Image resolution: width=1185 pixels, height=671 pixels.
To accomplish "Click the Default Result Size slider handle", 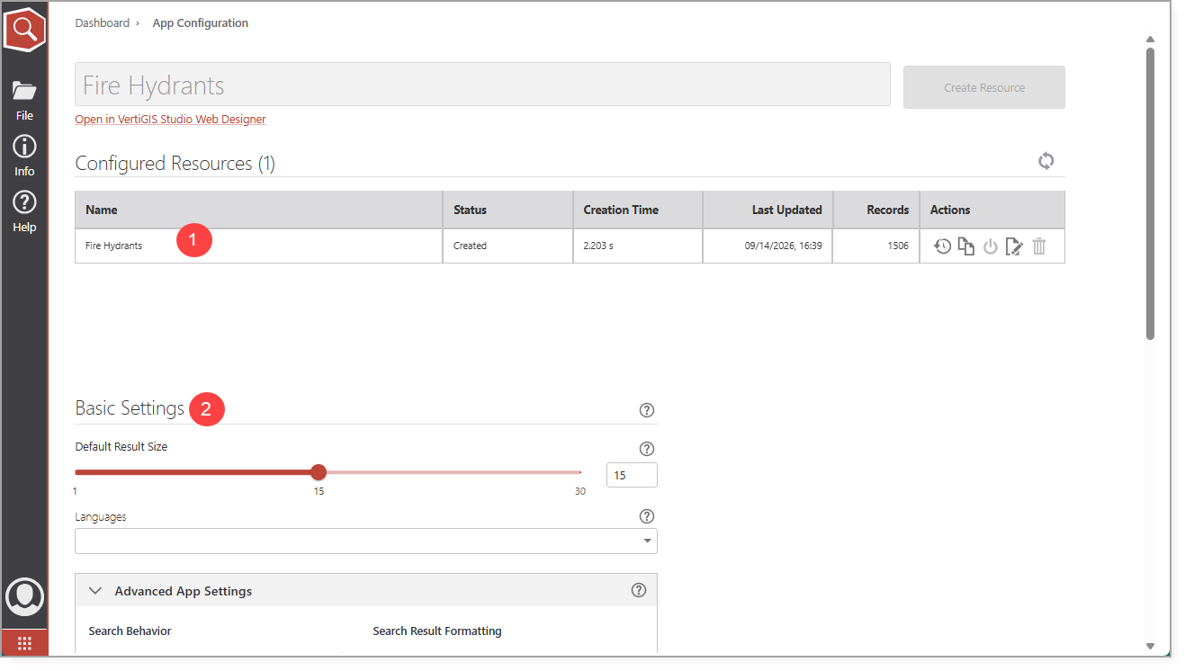I will 319,472.
